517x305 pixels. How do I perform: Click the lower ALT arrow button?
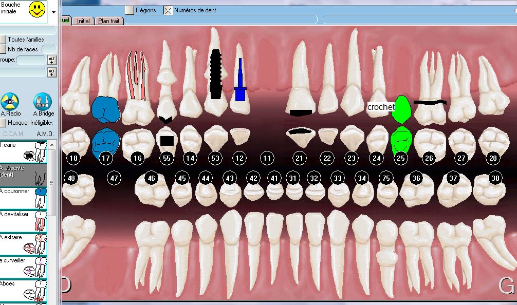51,72
